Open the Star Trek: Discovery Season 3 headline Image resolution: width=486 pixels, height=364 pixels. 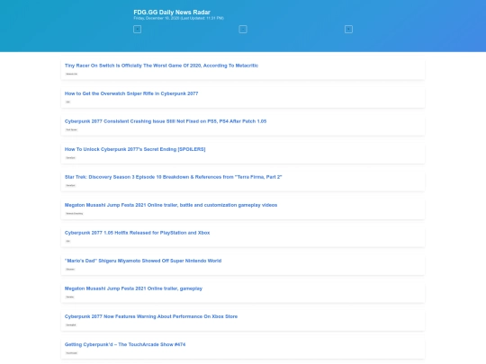(x=174, y=177)
